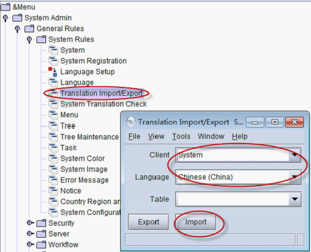Expand the Workflow tree node

pyautogui.click(x=30, y=244)
